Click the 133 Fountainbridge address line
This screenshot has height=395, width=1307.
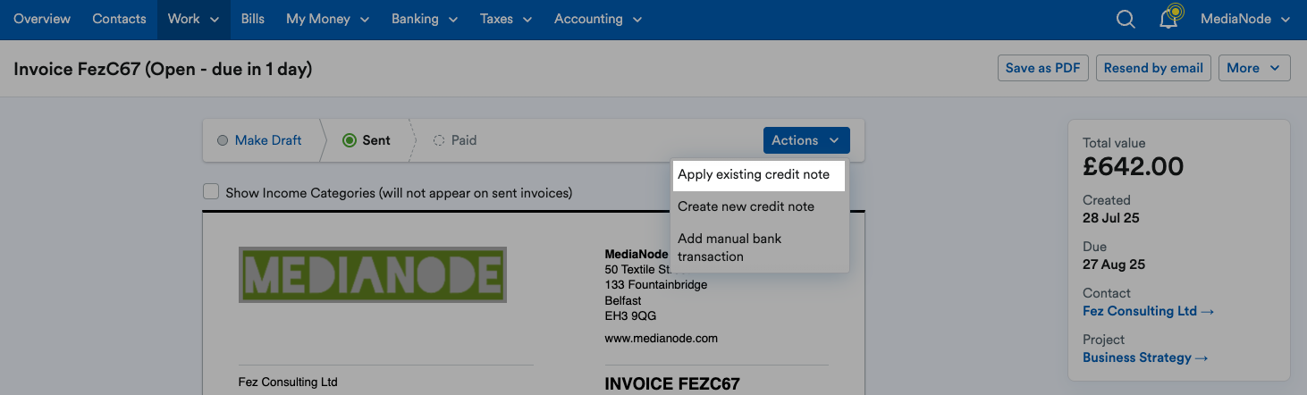656,285
